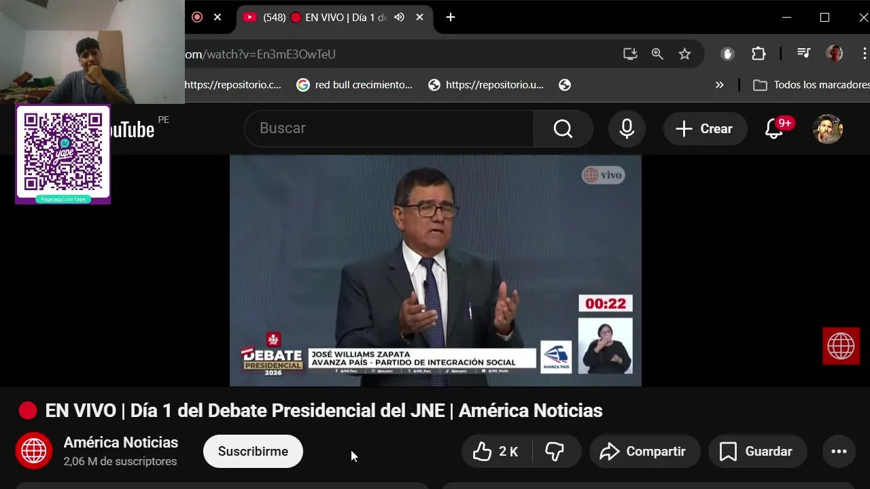This screenshot has width=870, height=489.
Task: Open the repositorio.u... bookmark
Action: click(x=486, y=85)
